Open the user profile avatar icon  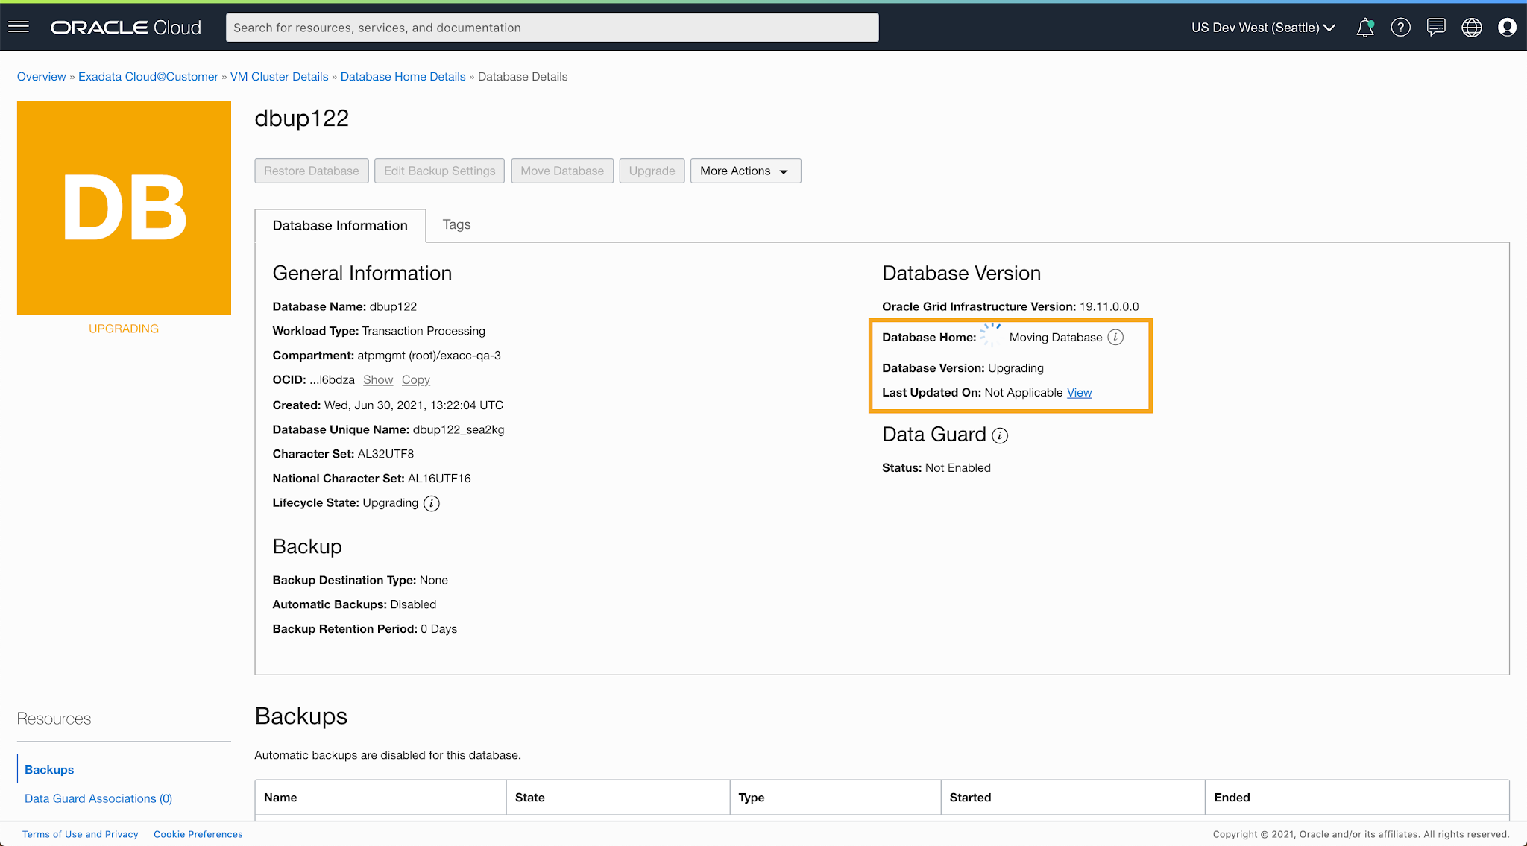pyautogui.click(x=1507, y=28)
